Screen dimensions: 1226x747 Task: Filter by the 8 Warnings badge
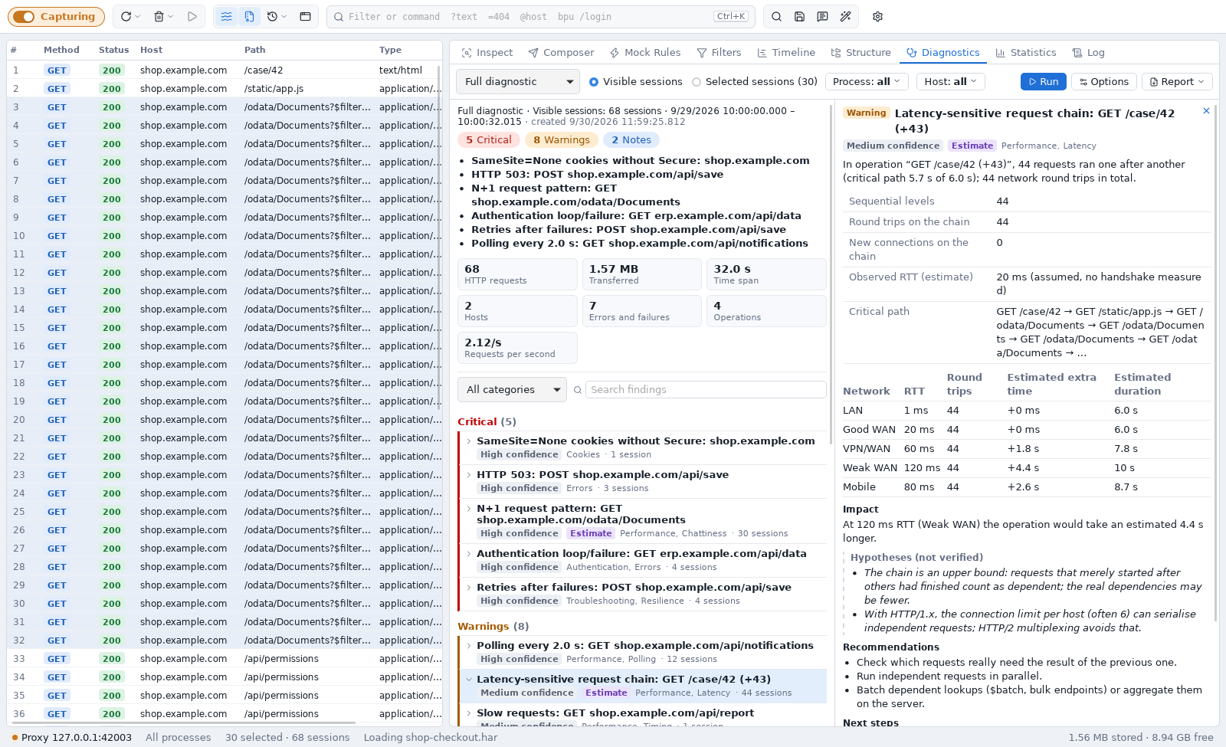[x=562, y=140]
